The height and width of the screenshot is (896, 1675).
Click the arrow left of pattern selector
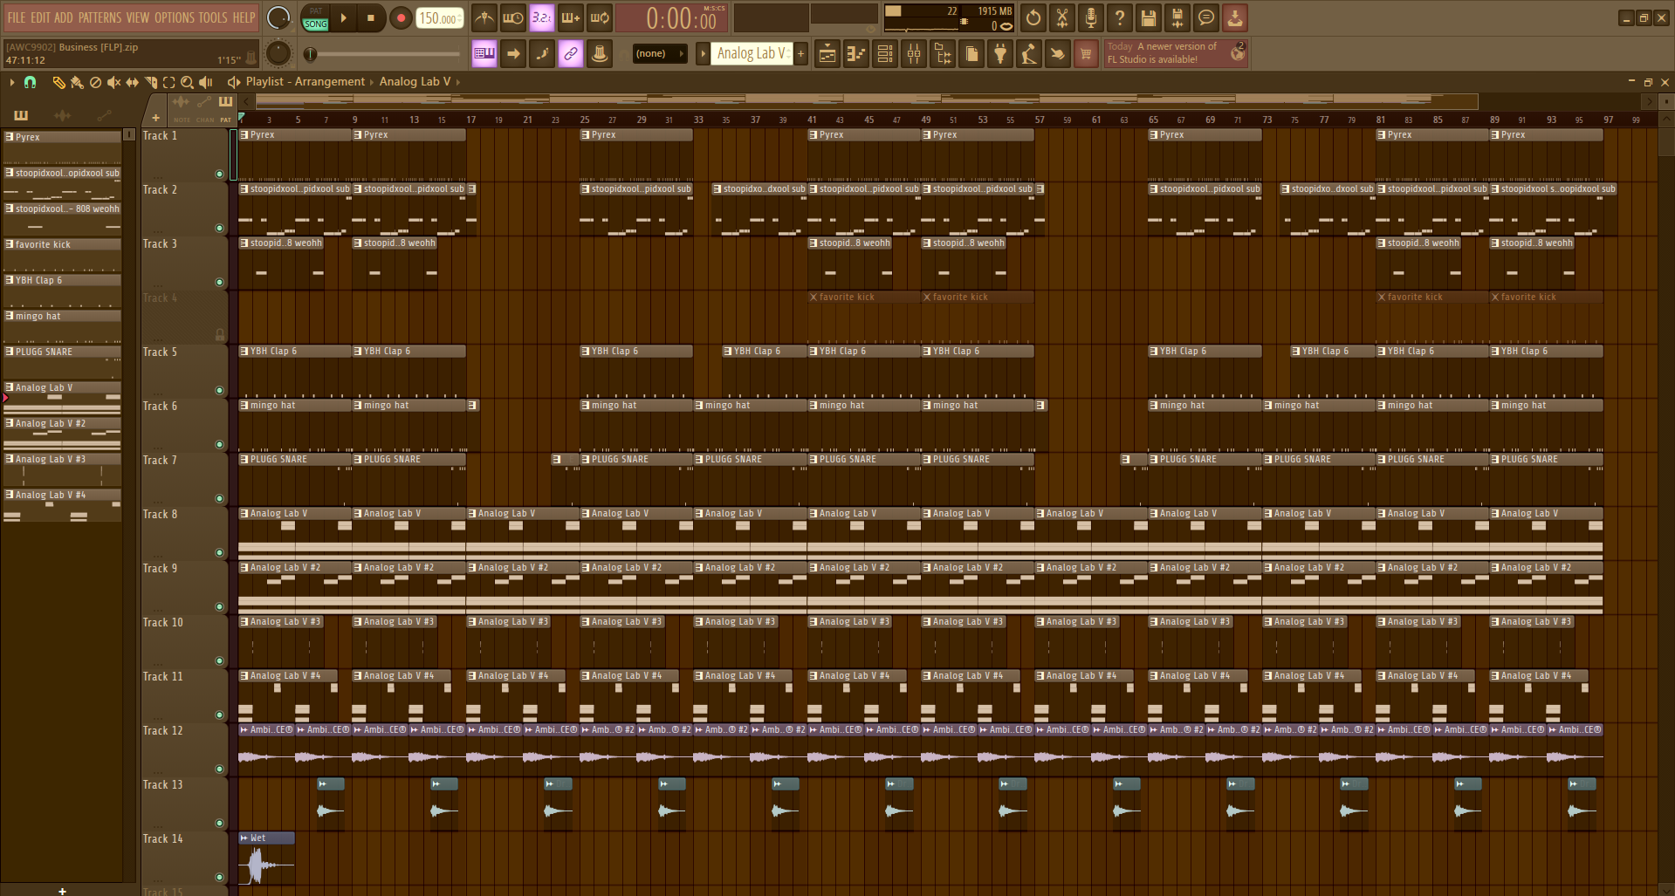coord(703,54)
